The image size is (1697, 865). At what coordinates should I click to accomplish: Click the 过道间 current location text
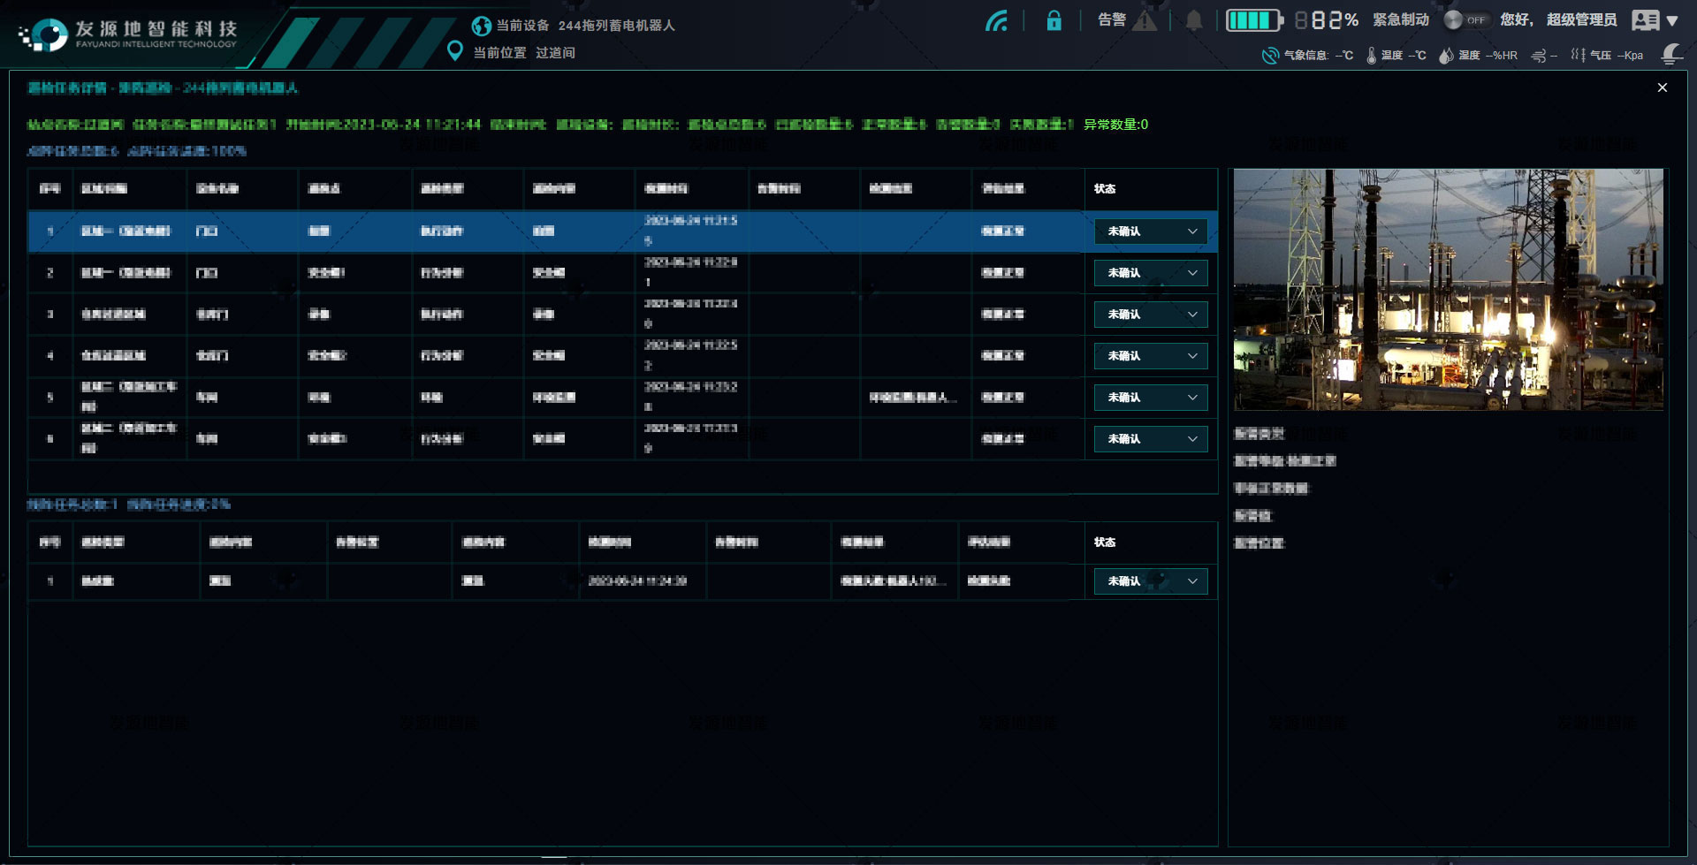(555, 53)
